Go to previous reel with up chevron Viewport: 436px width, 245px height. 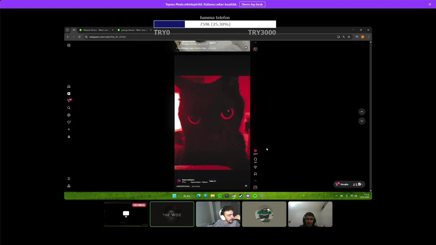362,112
